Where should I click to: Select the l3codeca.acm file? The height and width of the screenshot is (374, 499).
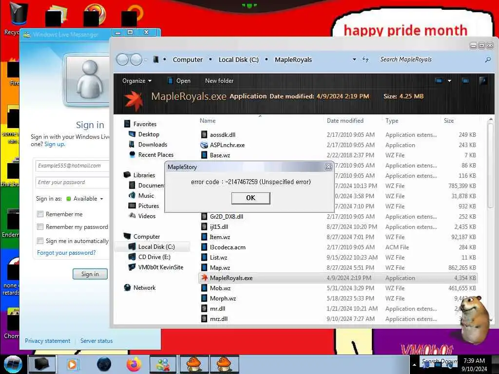(x=228, y=247)
